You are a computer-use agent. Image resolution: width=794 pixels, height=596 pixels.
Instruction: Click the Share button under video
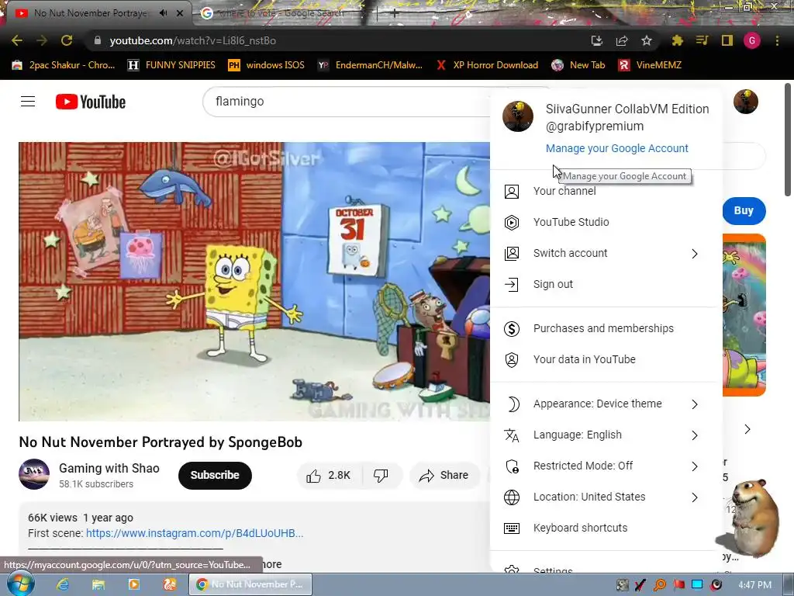click(444, 476)
